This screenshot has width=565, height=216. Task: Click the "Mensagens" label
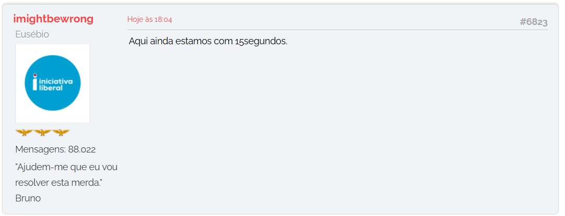40,150
